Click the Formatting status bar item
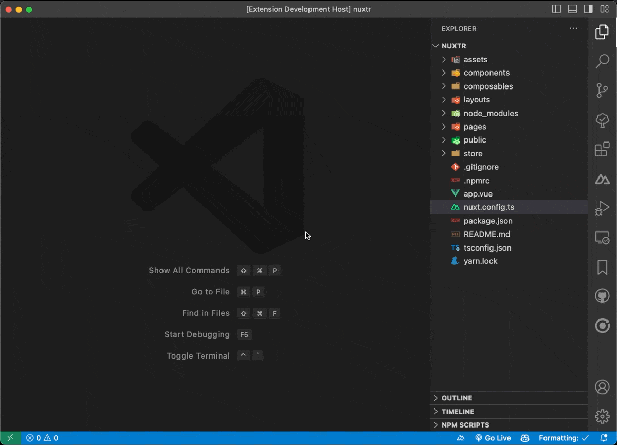The image size is (617, 445). [x=564, y=438]
